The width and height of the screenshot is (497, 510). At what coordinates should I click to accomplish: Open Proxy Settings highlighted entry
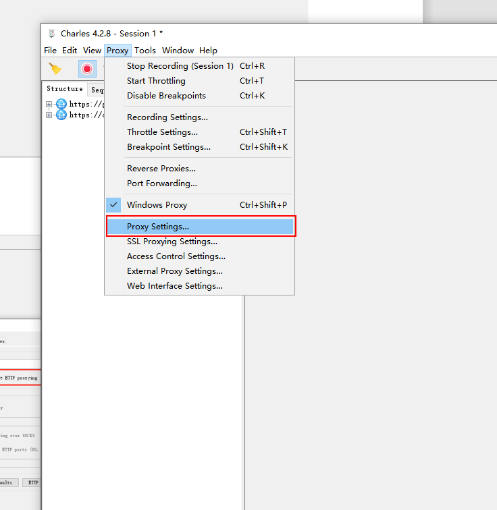[x=201, y=227]
